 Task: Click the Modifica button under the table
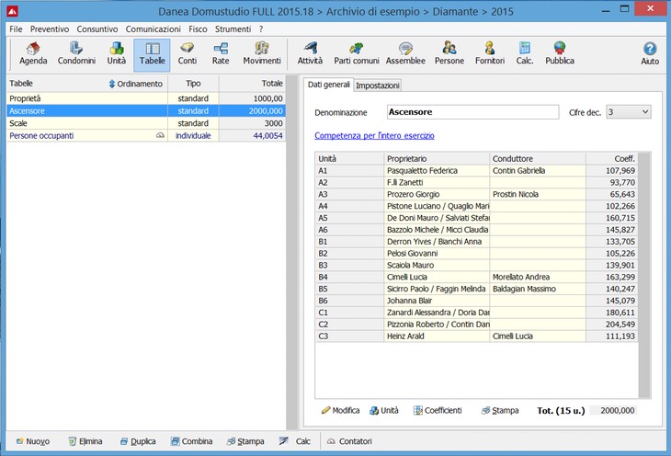pyautogui.click(x=340, y=411)
